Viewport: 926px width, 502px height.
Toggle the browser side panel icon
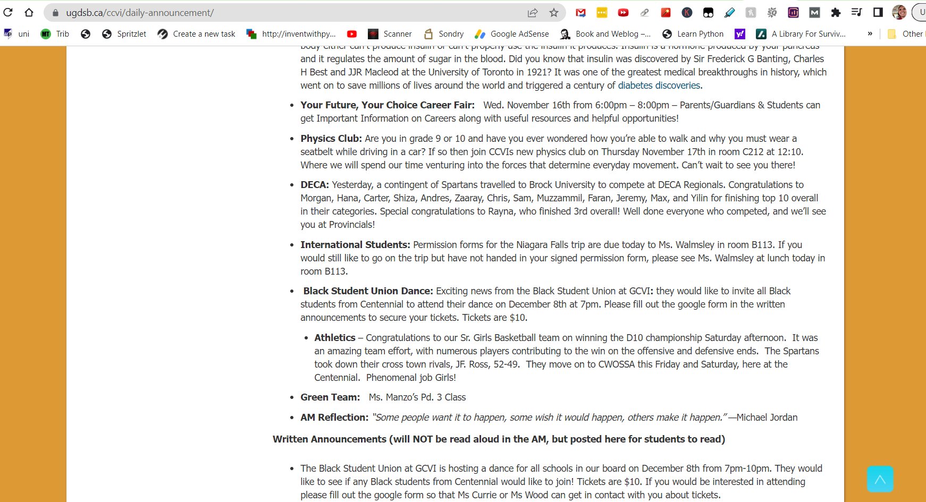(878, 12)
